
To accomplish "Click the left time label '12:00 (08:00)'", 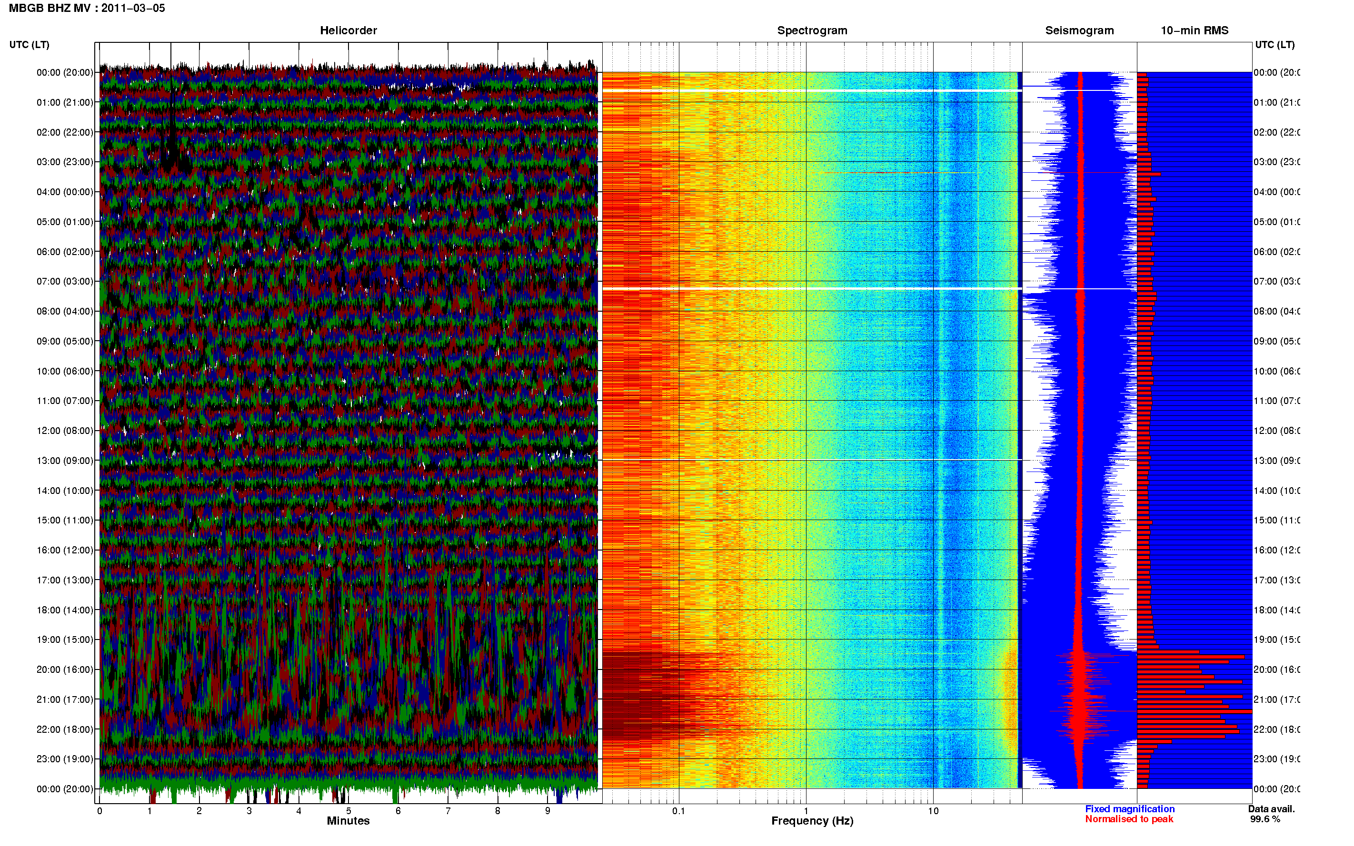I will click(x=65, y=430).
